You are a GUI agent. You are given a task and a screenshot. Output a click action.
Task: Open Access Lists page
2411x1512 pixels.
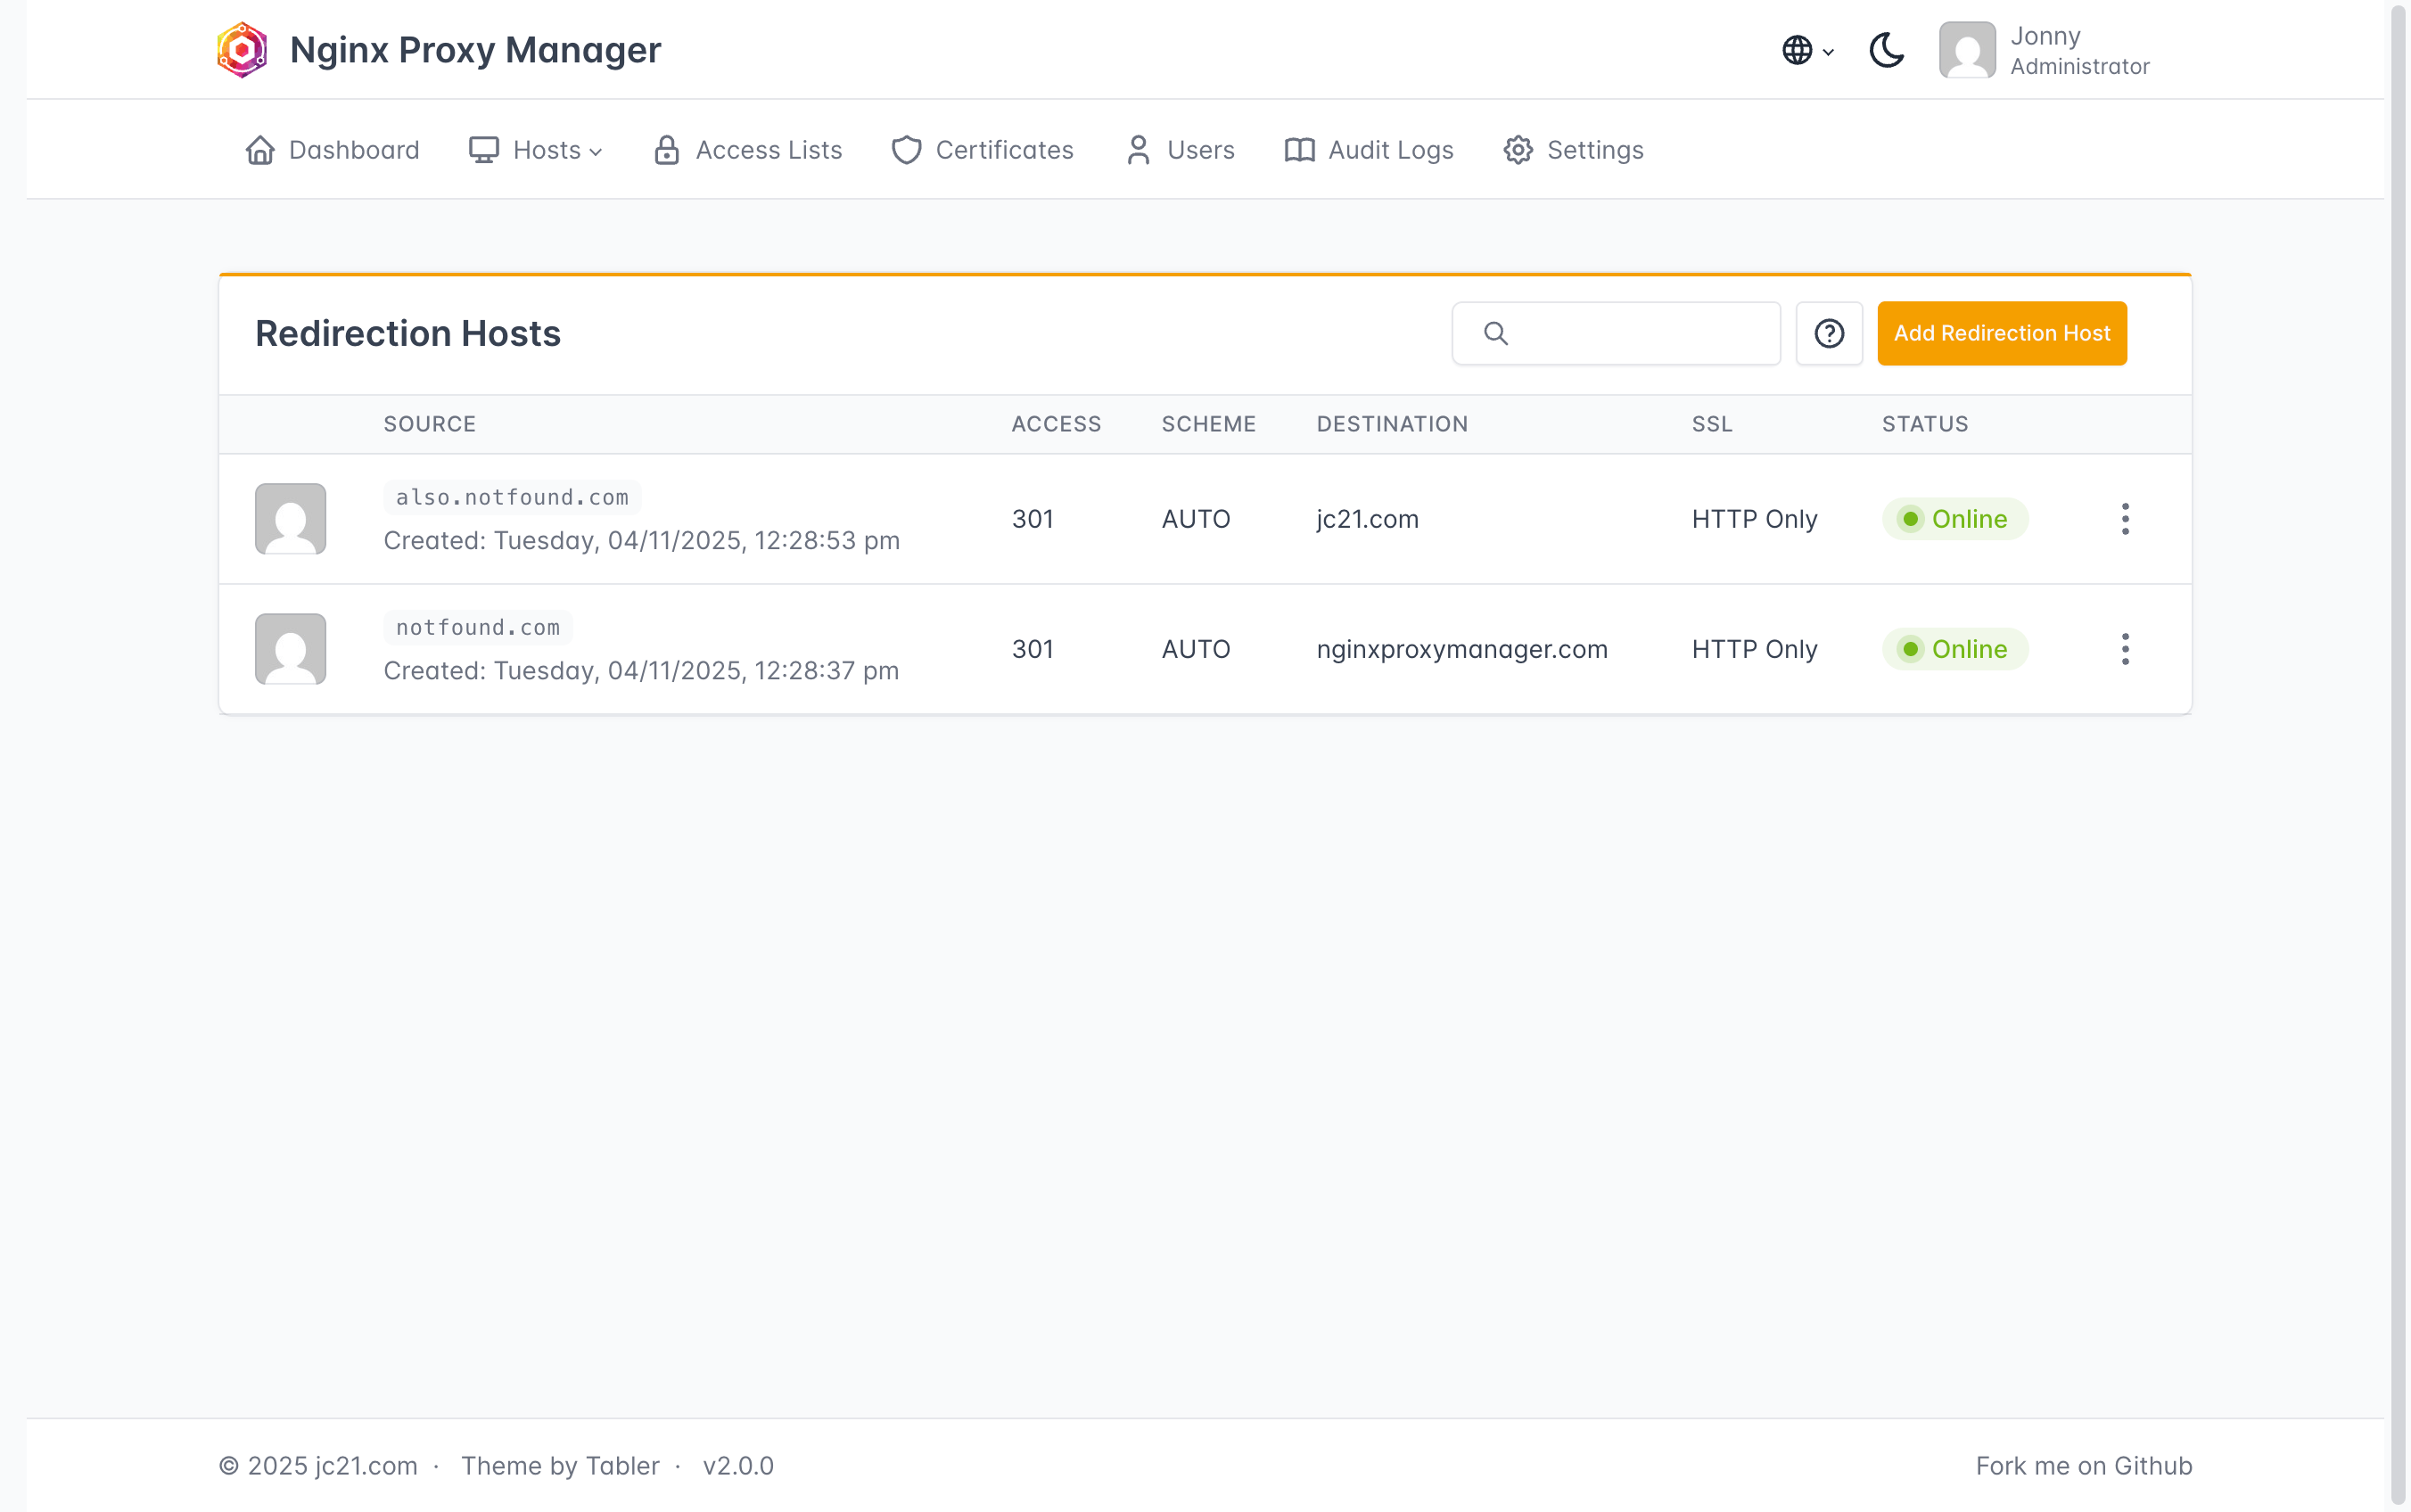(748, 150)
